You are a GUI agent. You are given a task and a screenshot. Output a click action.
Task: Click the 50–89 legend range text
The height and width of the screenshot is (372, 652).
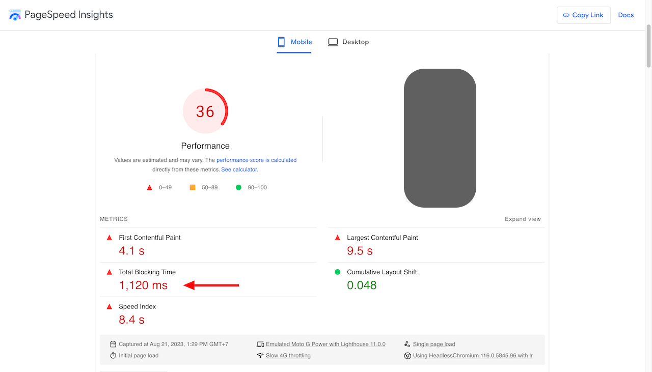209,188
